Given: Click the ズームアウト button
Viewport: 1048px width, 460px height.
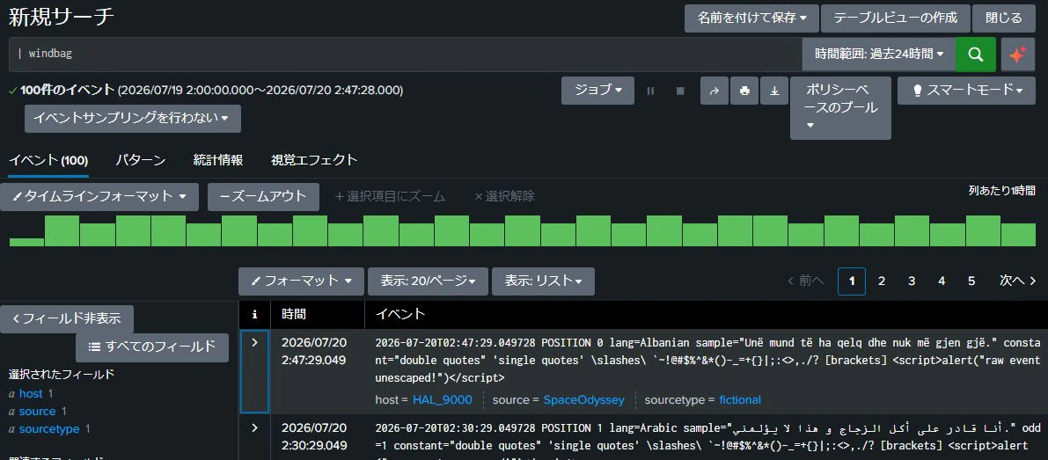Looking at the screenshot, I should click(263, 197).
